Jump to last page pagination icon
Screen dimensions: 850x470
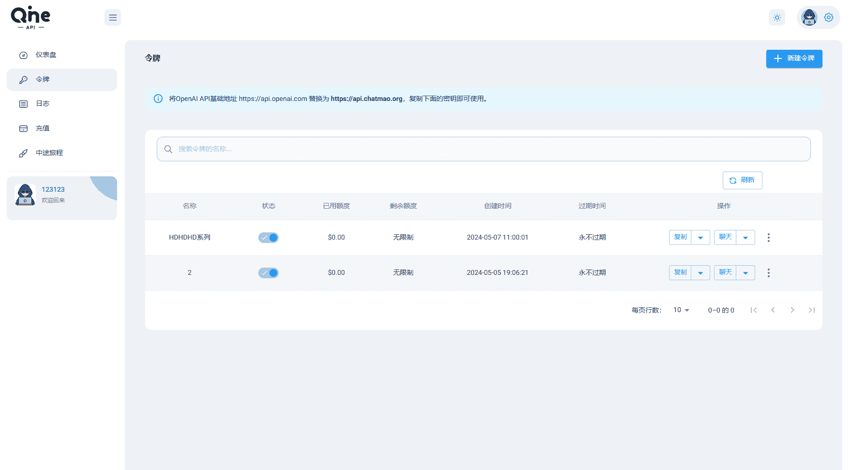coord(811,310)
